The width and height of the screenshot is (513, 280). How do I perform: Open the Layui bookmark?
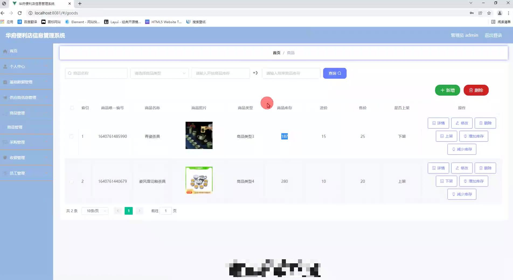[x=123, y=22]
